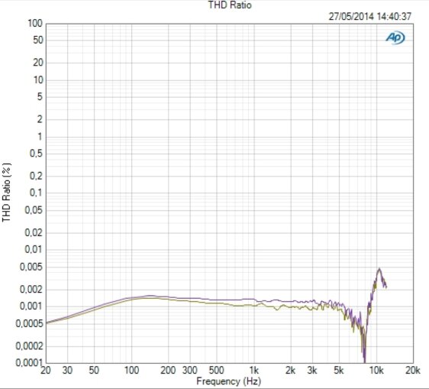Click the Frequency (Hz) axis label
Viewport: 429px width, 389px height.
[x=229, y=381]
